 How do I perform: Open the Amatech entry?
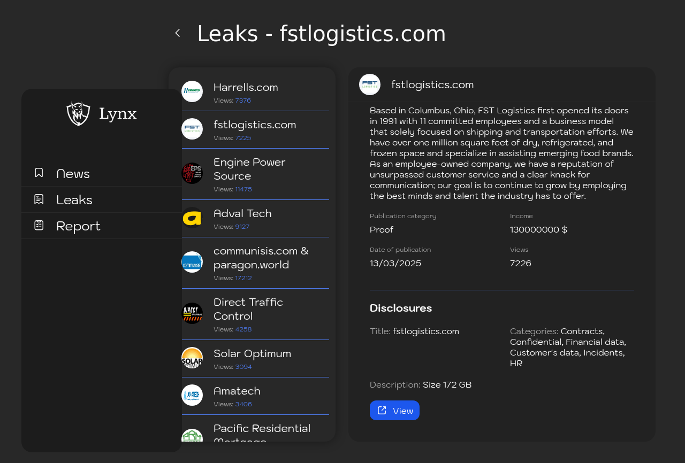tap(255, 396)
